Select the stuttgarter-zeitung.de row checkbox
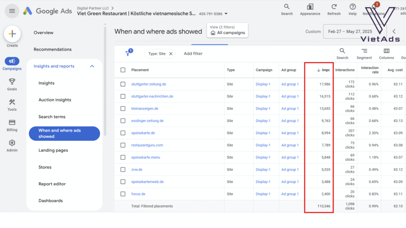 [x=123, y=84]
